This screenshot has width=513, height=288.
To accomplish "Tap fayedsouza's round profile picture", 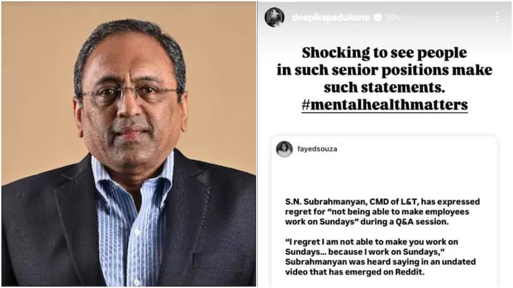I will (x=284, y=149).
